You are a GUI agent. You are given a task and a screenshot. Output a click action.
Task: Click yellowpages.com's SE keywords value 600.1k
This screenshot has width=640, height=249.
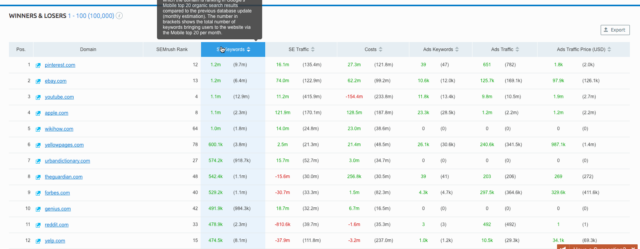[x=215, y=145]
